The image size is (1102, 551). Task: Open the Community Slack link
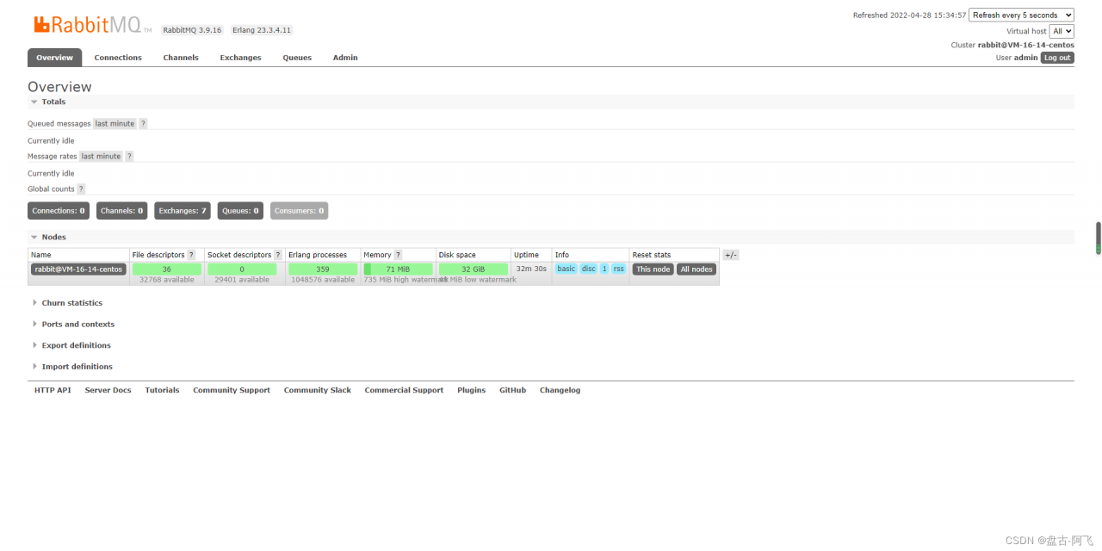(318, 390)
